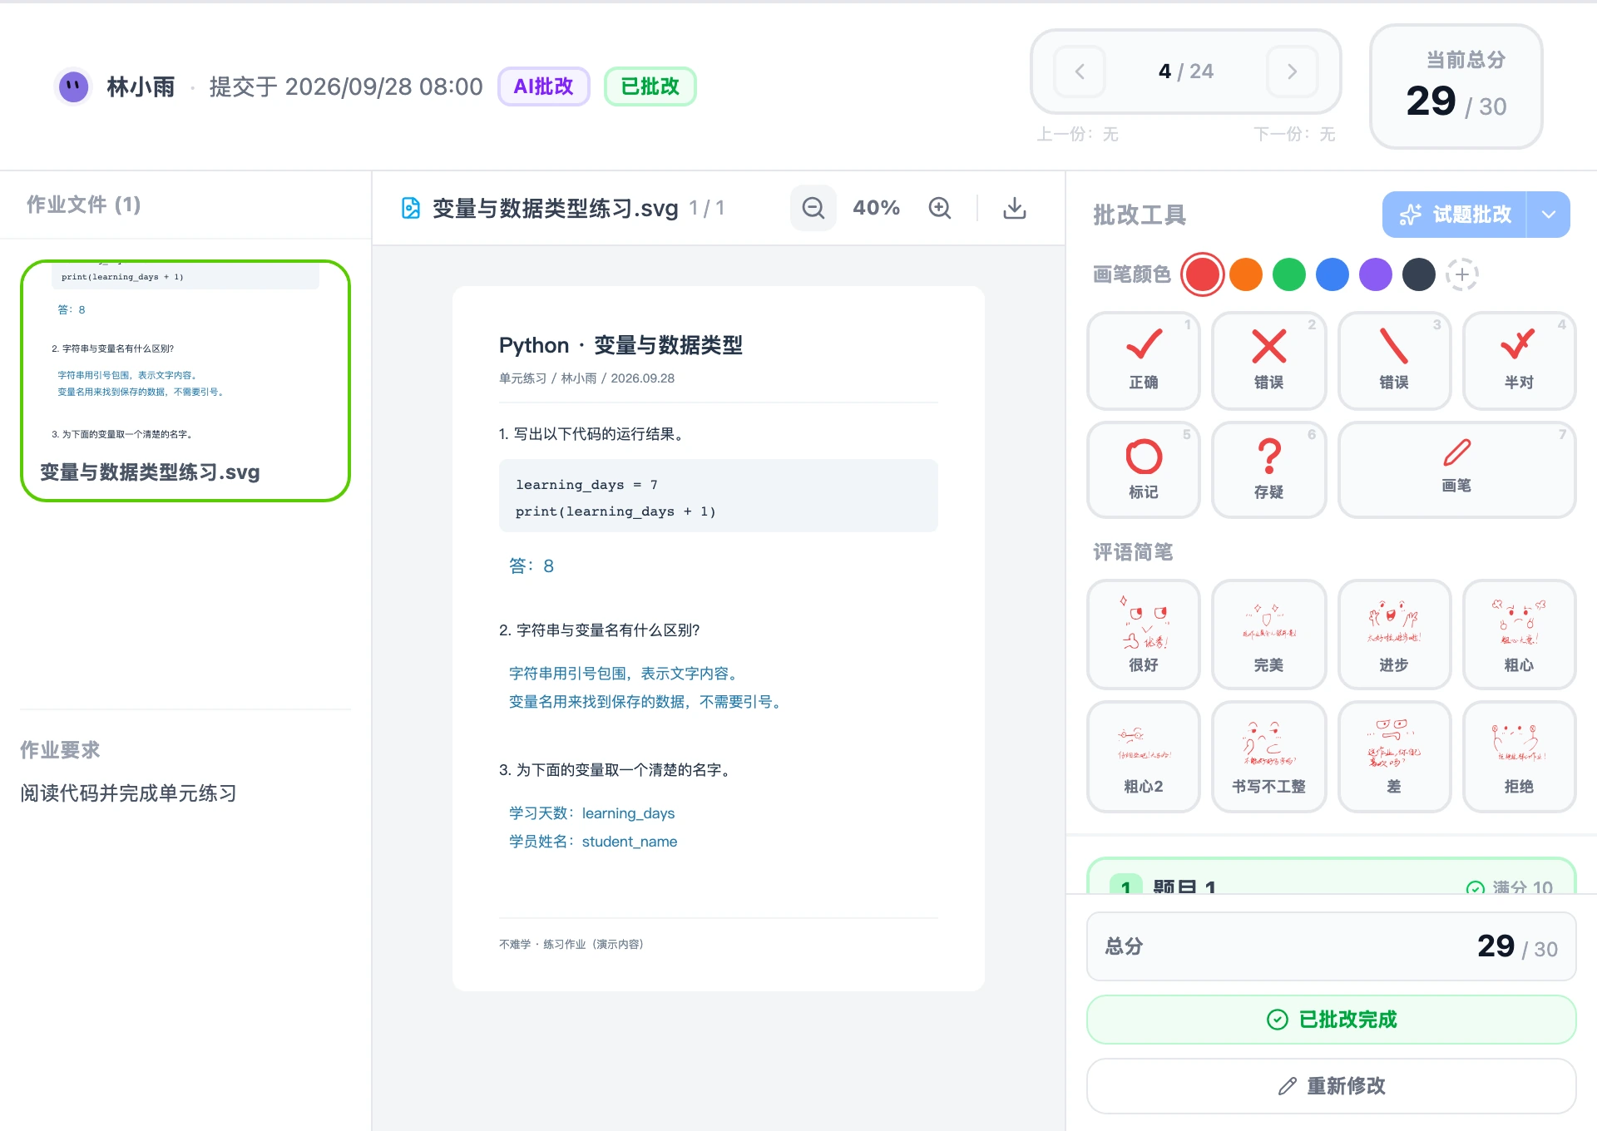Click the 40% zoom level value
Viewport: 1597px width, 1131px height.
click(877, 208)
